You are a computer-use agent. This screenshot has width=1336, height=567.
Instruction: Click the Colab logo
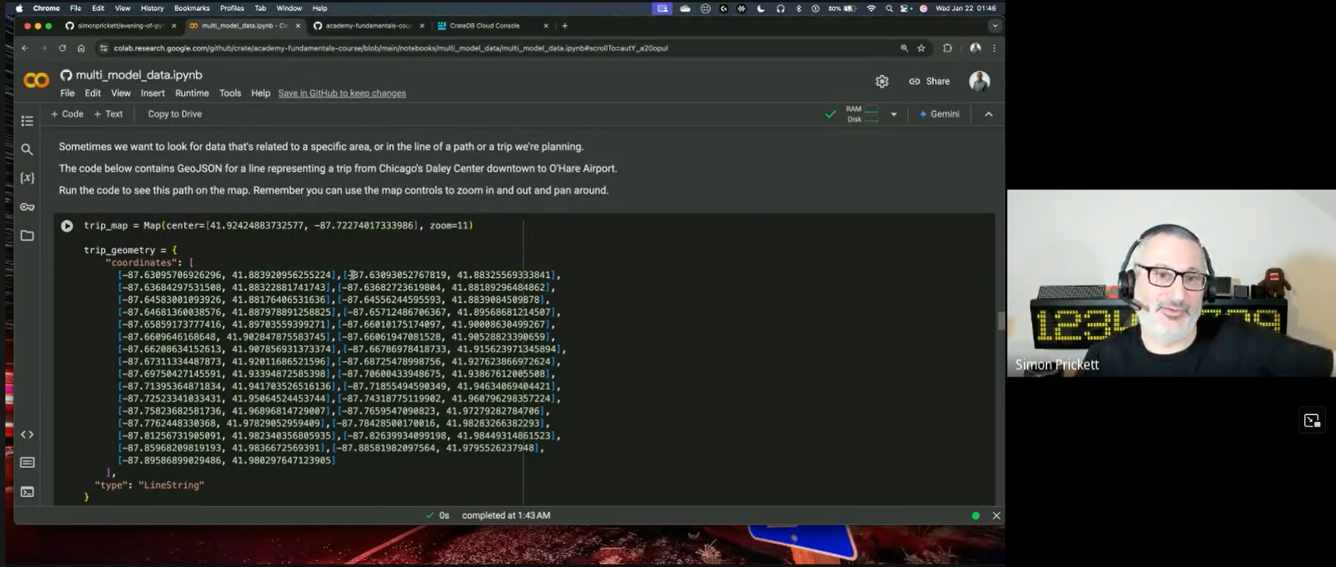(x=36, y=80)
